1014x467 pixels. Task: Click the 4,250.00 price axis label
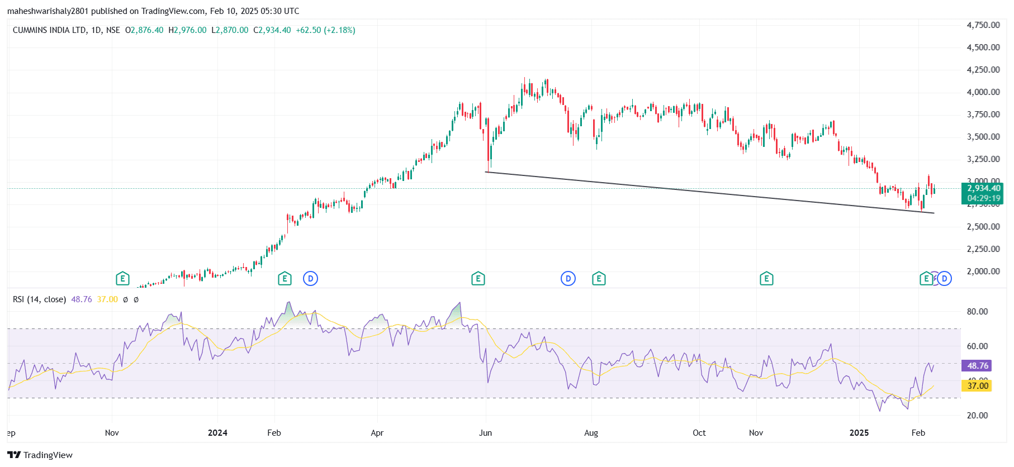pyautogui.click(x=983, y=70)
